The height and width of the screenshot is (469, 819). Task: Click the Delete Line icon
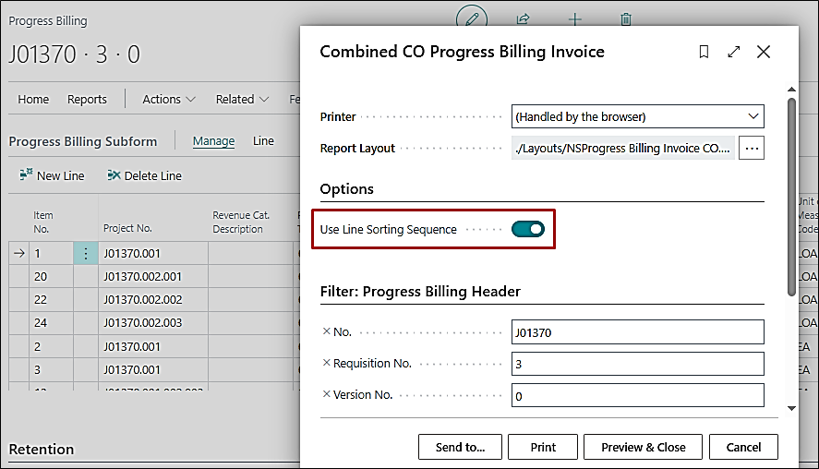pos(114,175)
